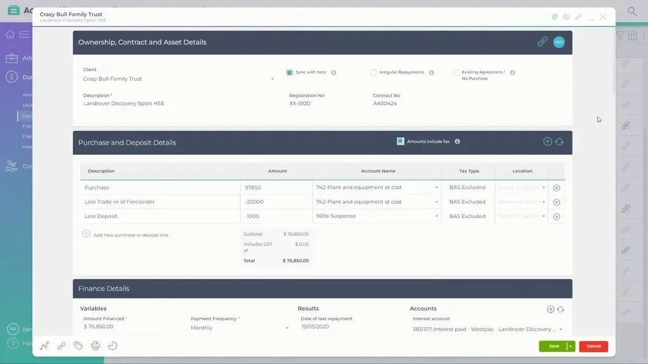The width and height of the screenshot is (648, 364).
Task: Click the link icon in Ownership header
Action: 542,42
